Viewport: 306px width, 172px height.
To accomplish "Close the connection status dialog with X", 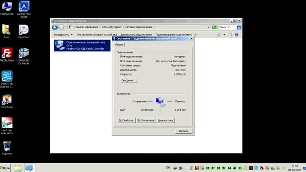I will [x=191, y=39].
